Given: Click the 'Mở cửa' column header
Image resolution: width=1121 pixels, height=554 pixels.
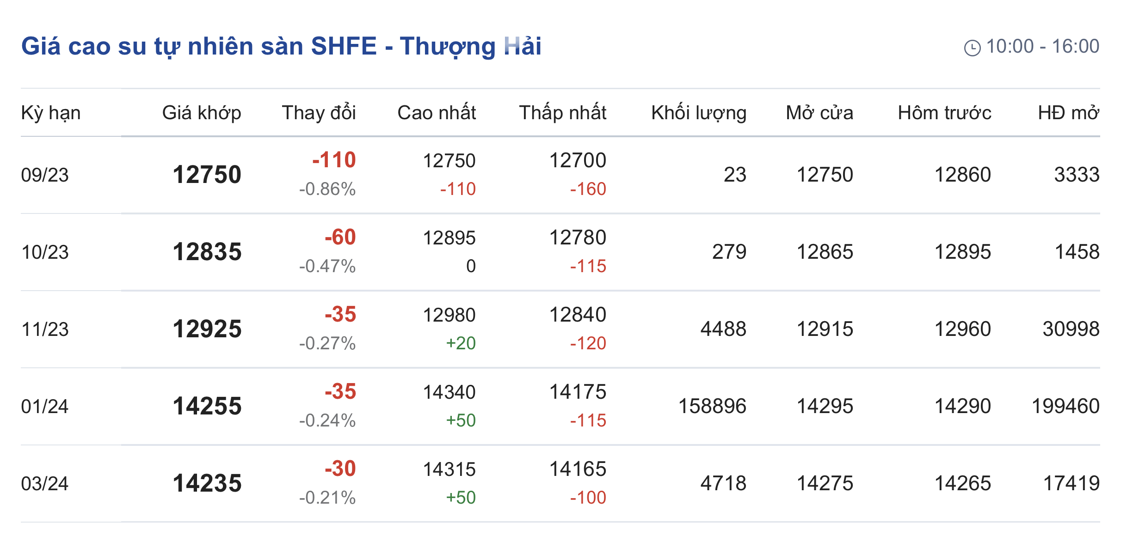Looking at the screenshot, I should [x=819, y=113].
